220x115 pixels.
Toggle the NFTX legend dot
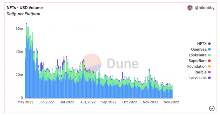tap(209, 44)
